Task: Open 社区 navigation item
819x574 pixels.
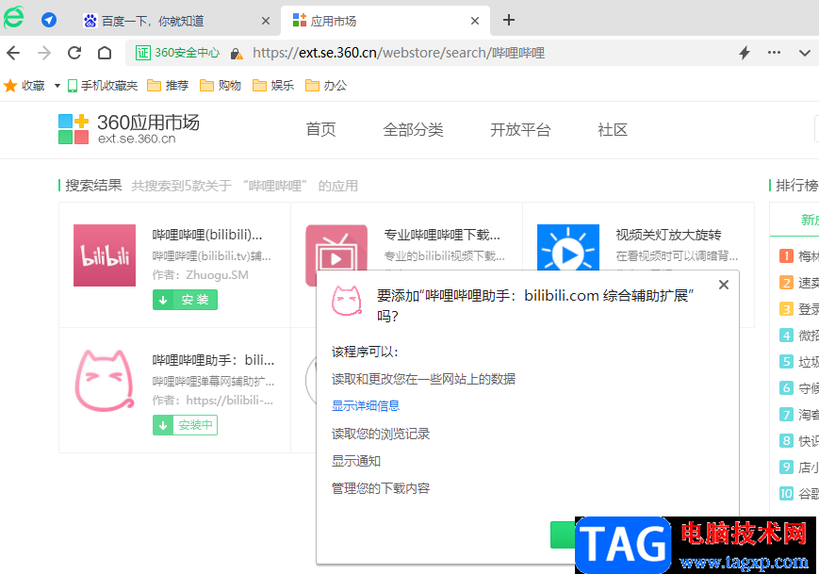Action: coord(613,129)
